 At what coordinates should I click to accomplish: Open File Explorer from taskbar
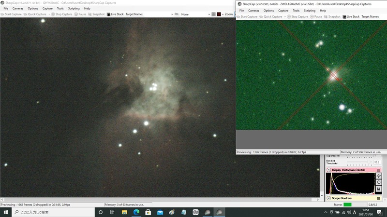pos(124,212)
